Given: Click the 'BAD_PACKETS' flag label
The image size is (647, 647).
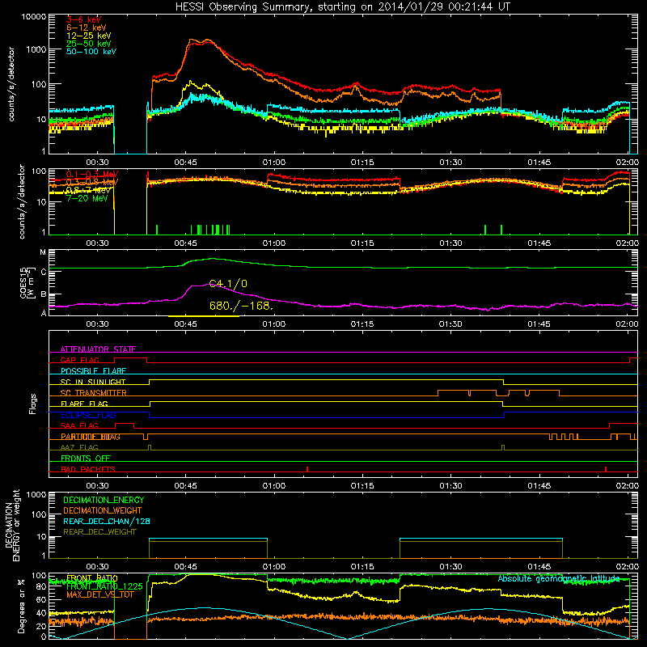Looking at the screenshot, I should [88, 469].
